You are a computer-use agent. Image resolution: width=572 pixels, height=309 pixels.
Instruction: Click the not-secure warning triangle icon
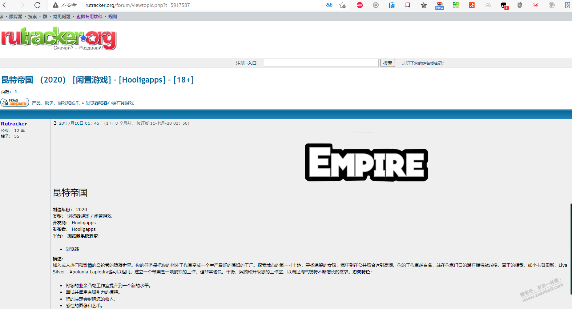point(56,5)
